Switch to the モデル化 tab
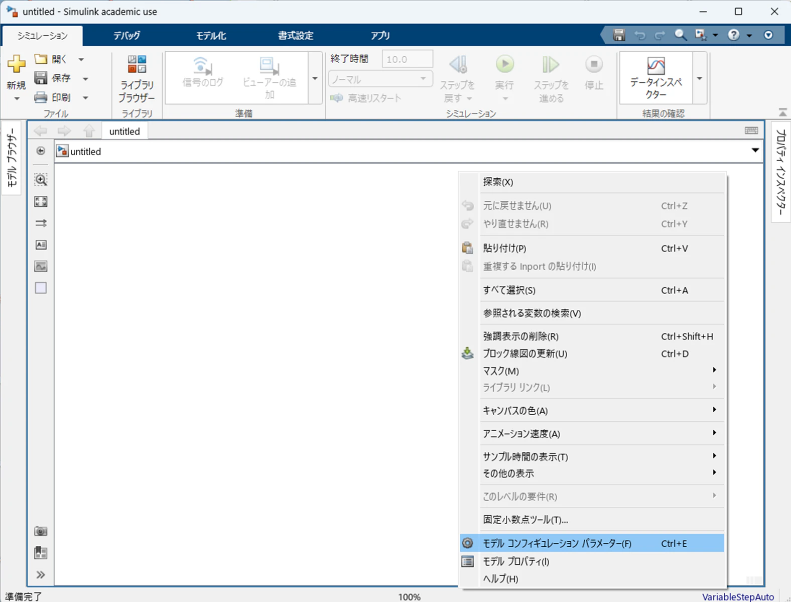The image size is (791, 602). (x=211, y=36)
